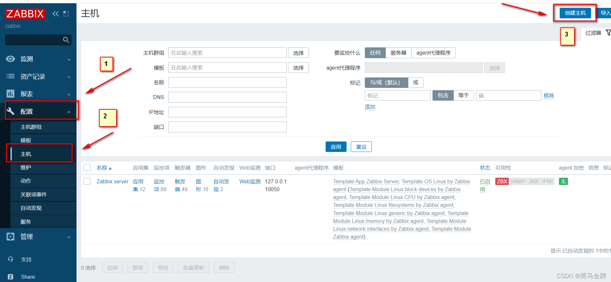611x282 pixels.
Task: Toggle kiosk mode icon beside logo
Action: 66,14
